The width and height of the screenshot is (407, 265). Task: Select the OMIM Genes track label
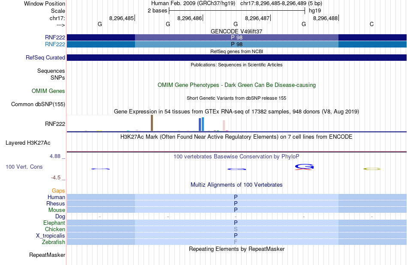(x=48, y=91)
